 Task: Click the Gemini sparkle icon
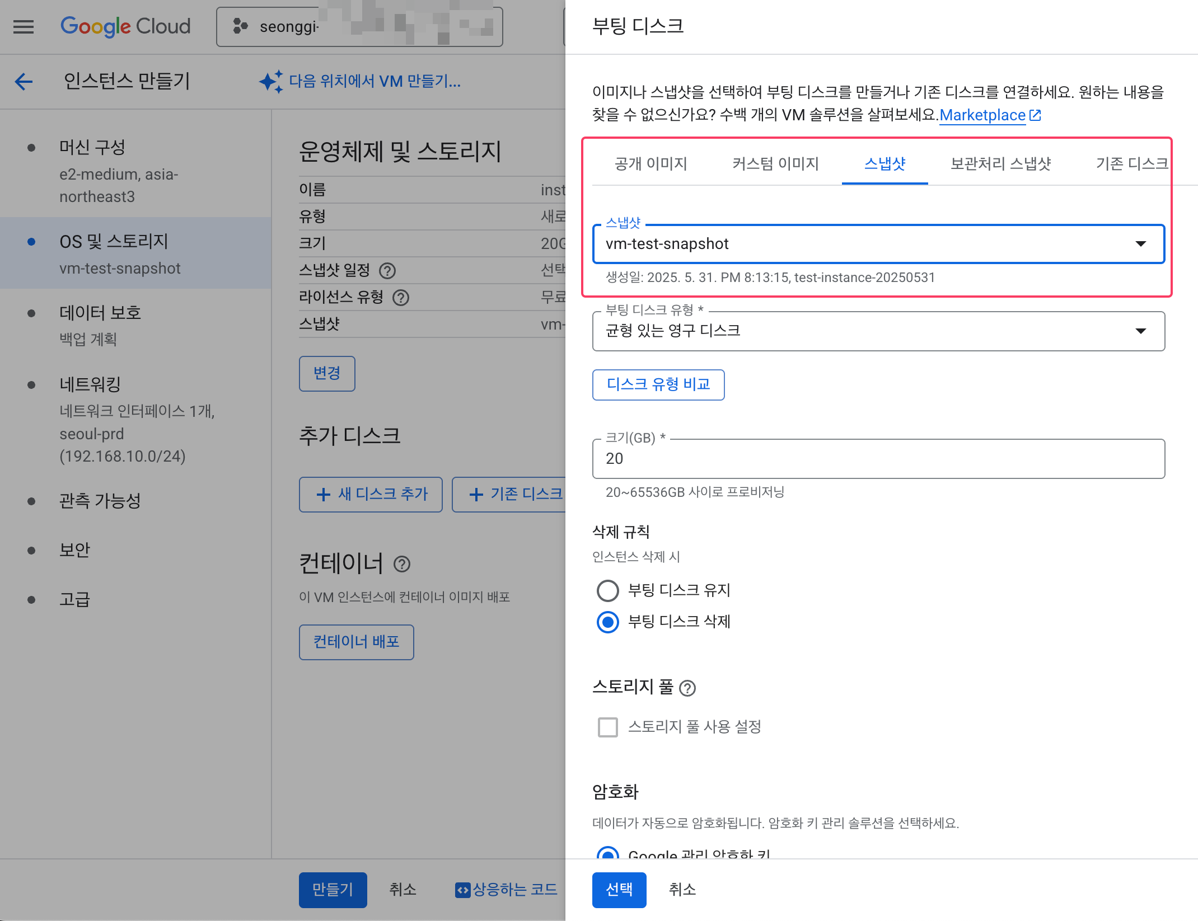tap(271, 82)
